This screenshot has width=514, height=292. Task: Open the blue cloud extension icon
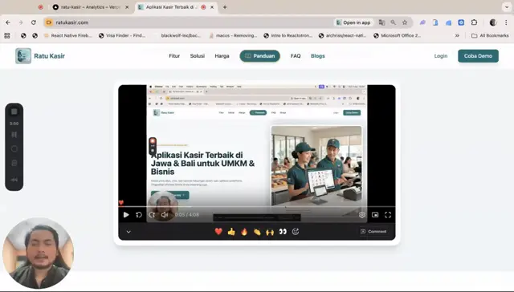[x=448, y=22]
